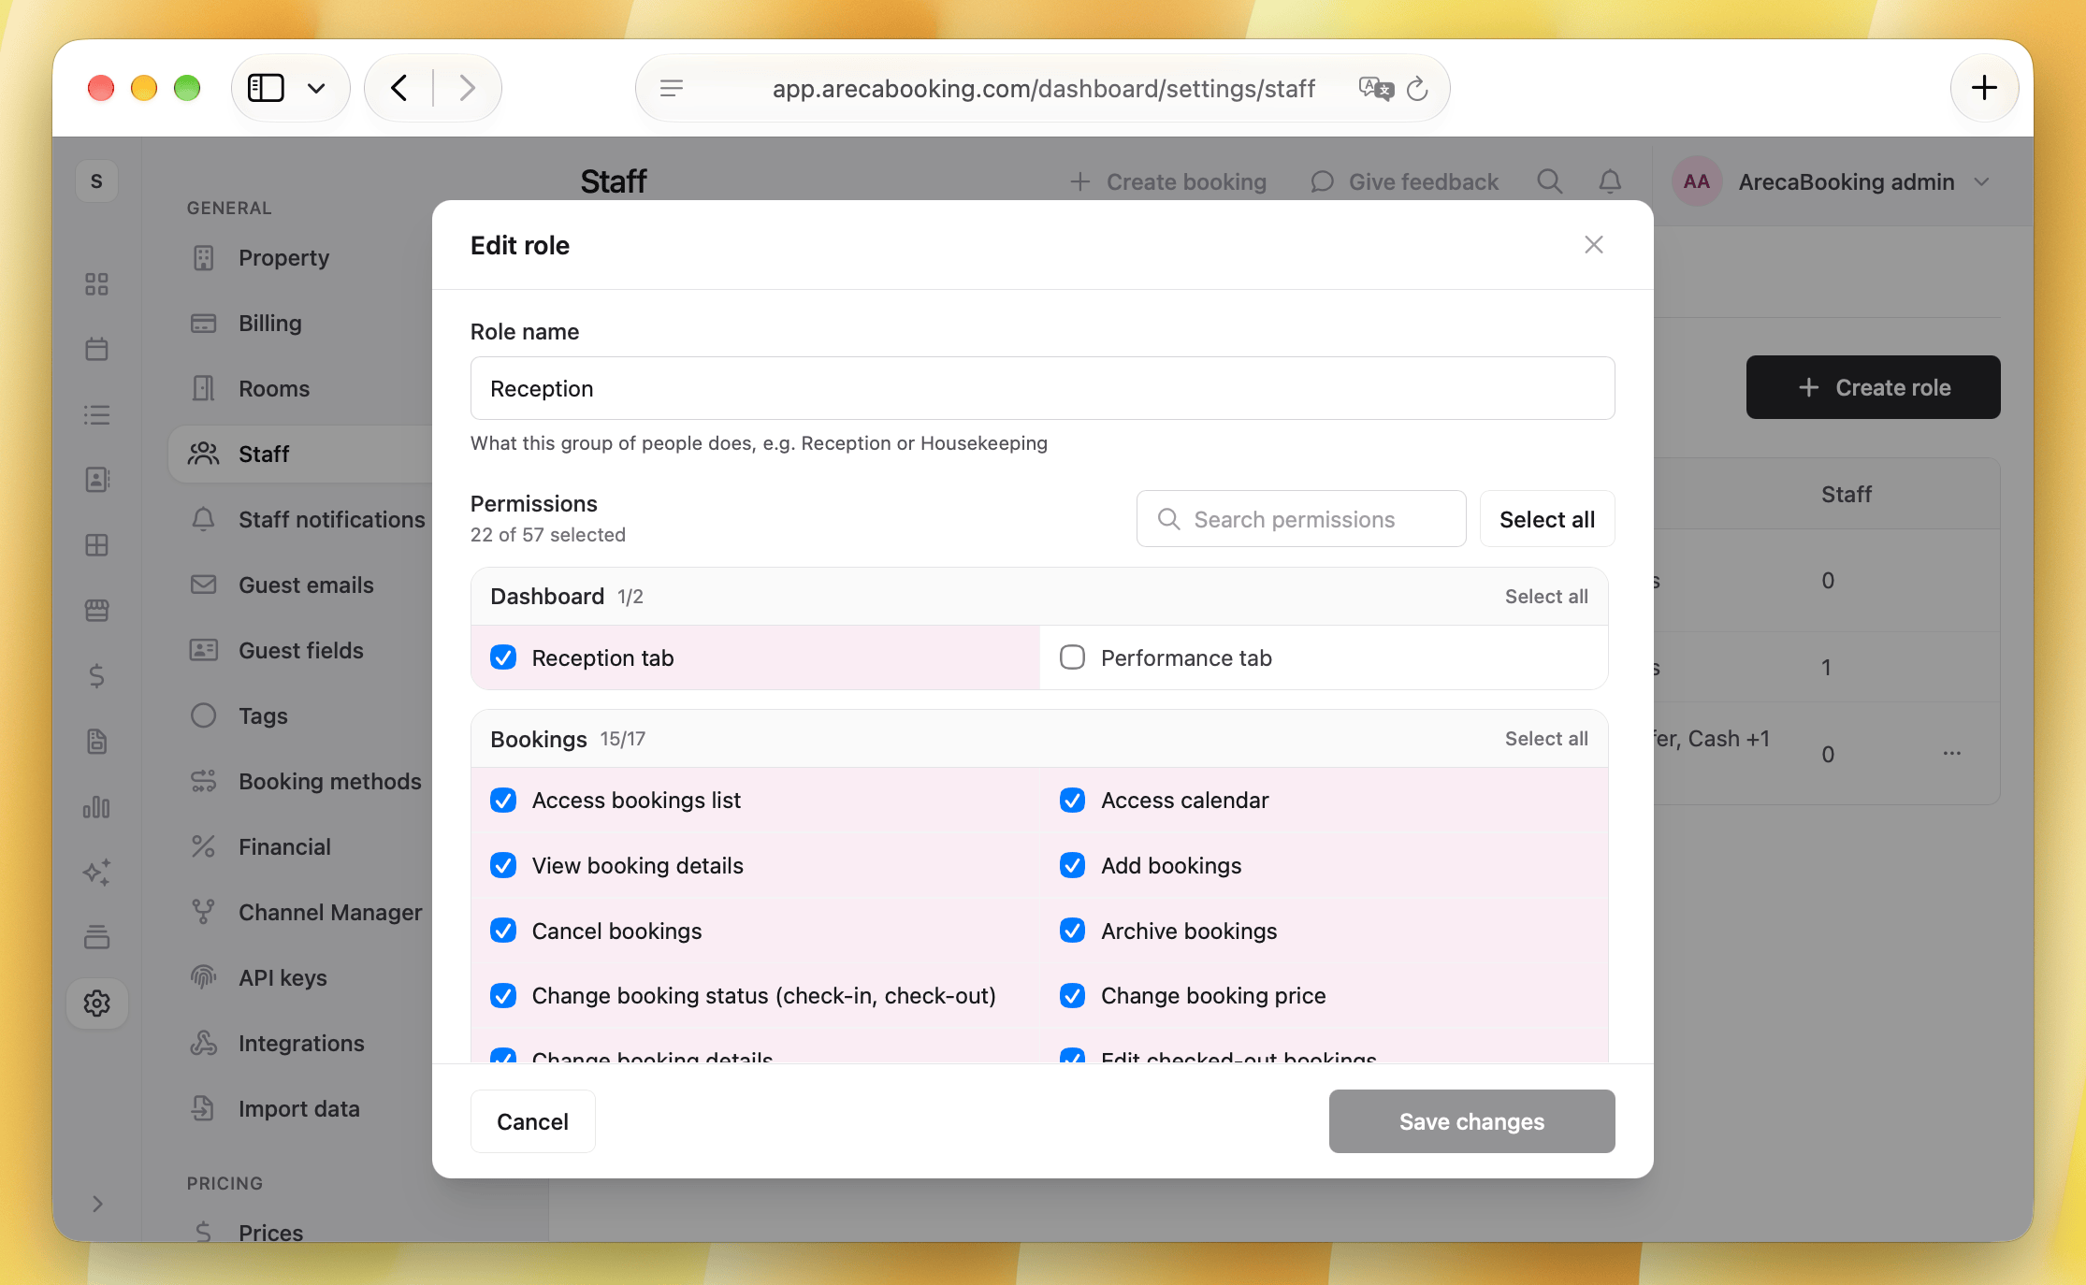2086x1285 pixels.
Task: Open Guest emails settings
Action: point(306,585)
